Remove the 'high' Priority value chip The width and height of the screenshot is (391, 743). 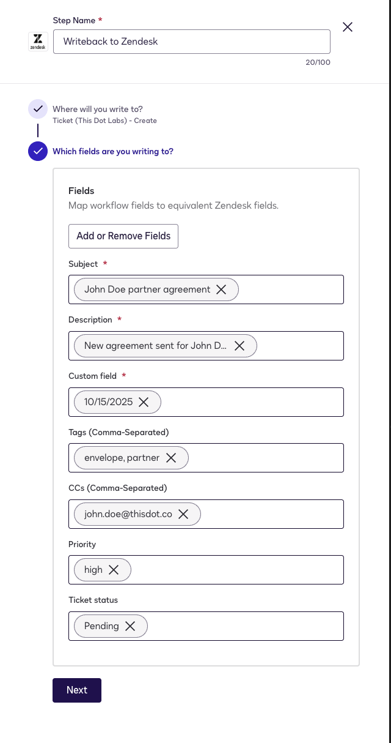[113, 570]
